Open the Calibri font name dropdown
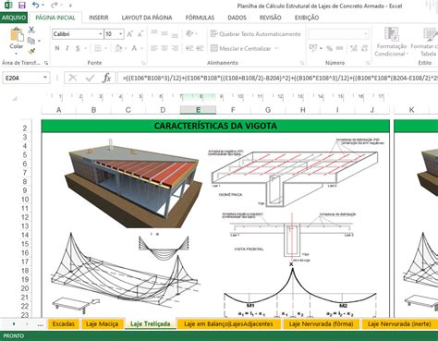The image size is (438, 341). click(x=101, y=34)
